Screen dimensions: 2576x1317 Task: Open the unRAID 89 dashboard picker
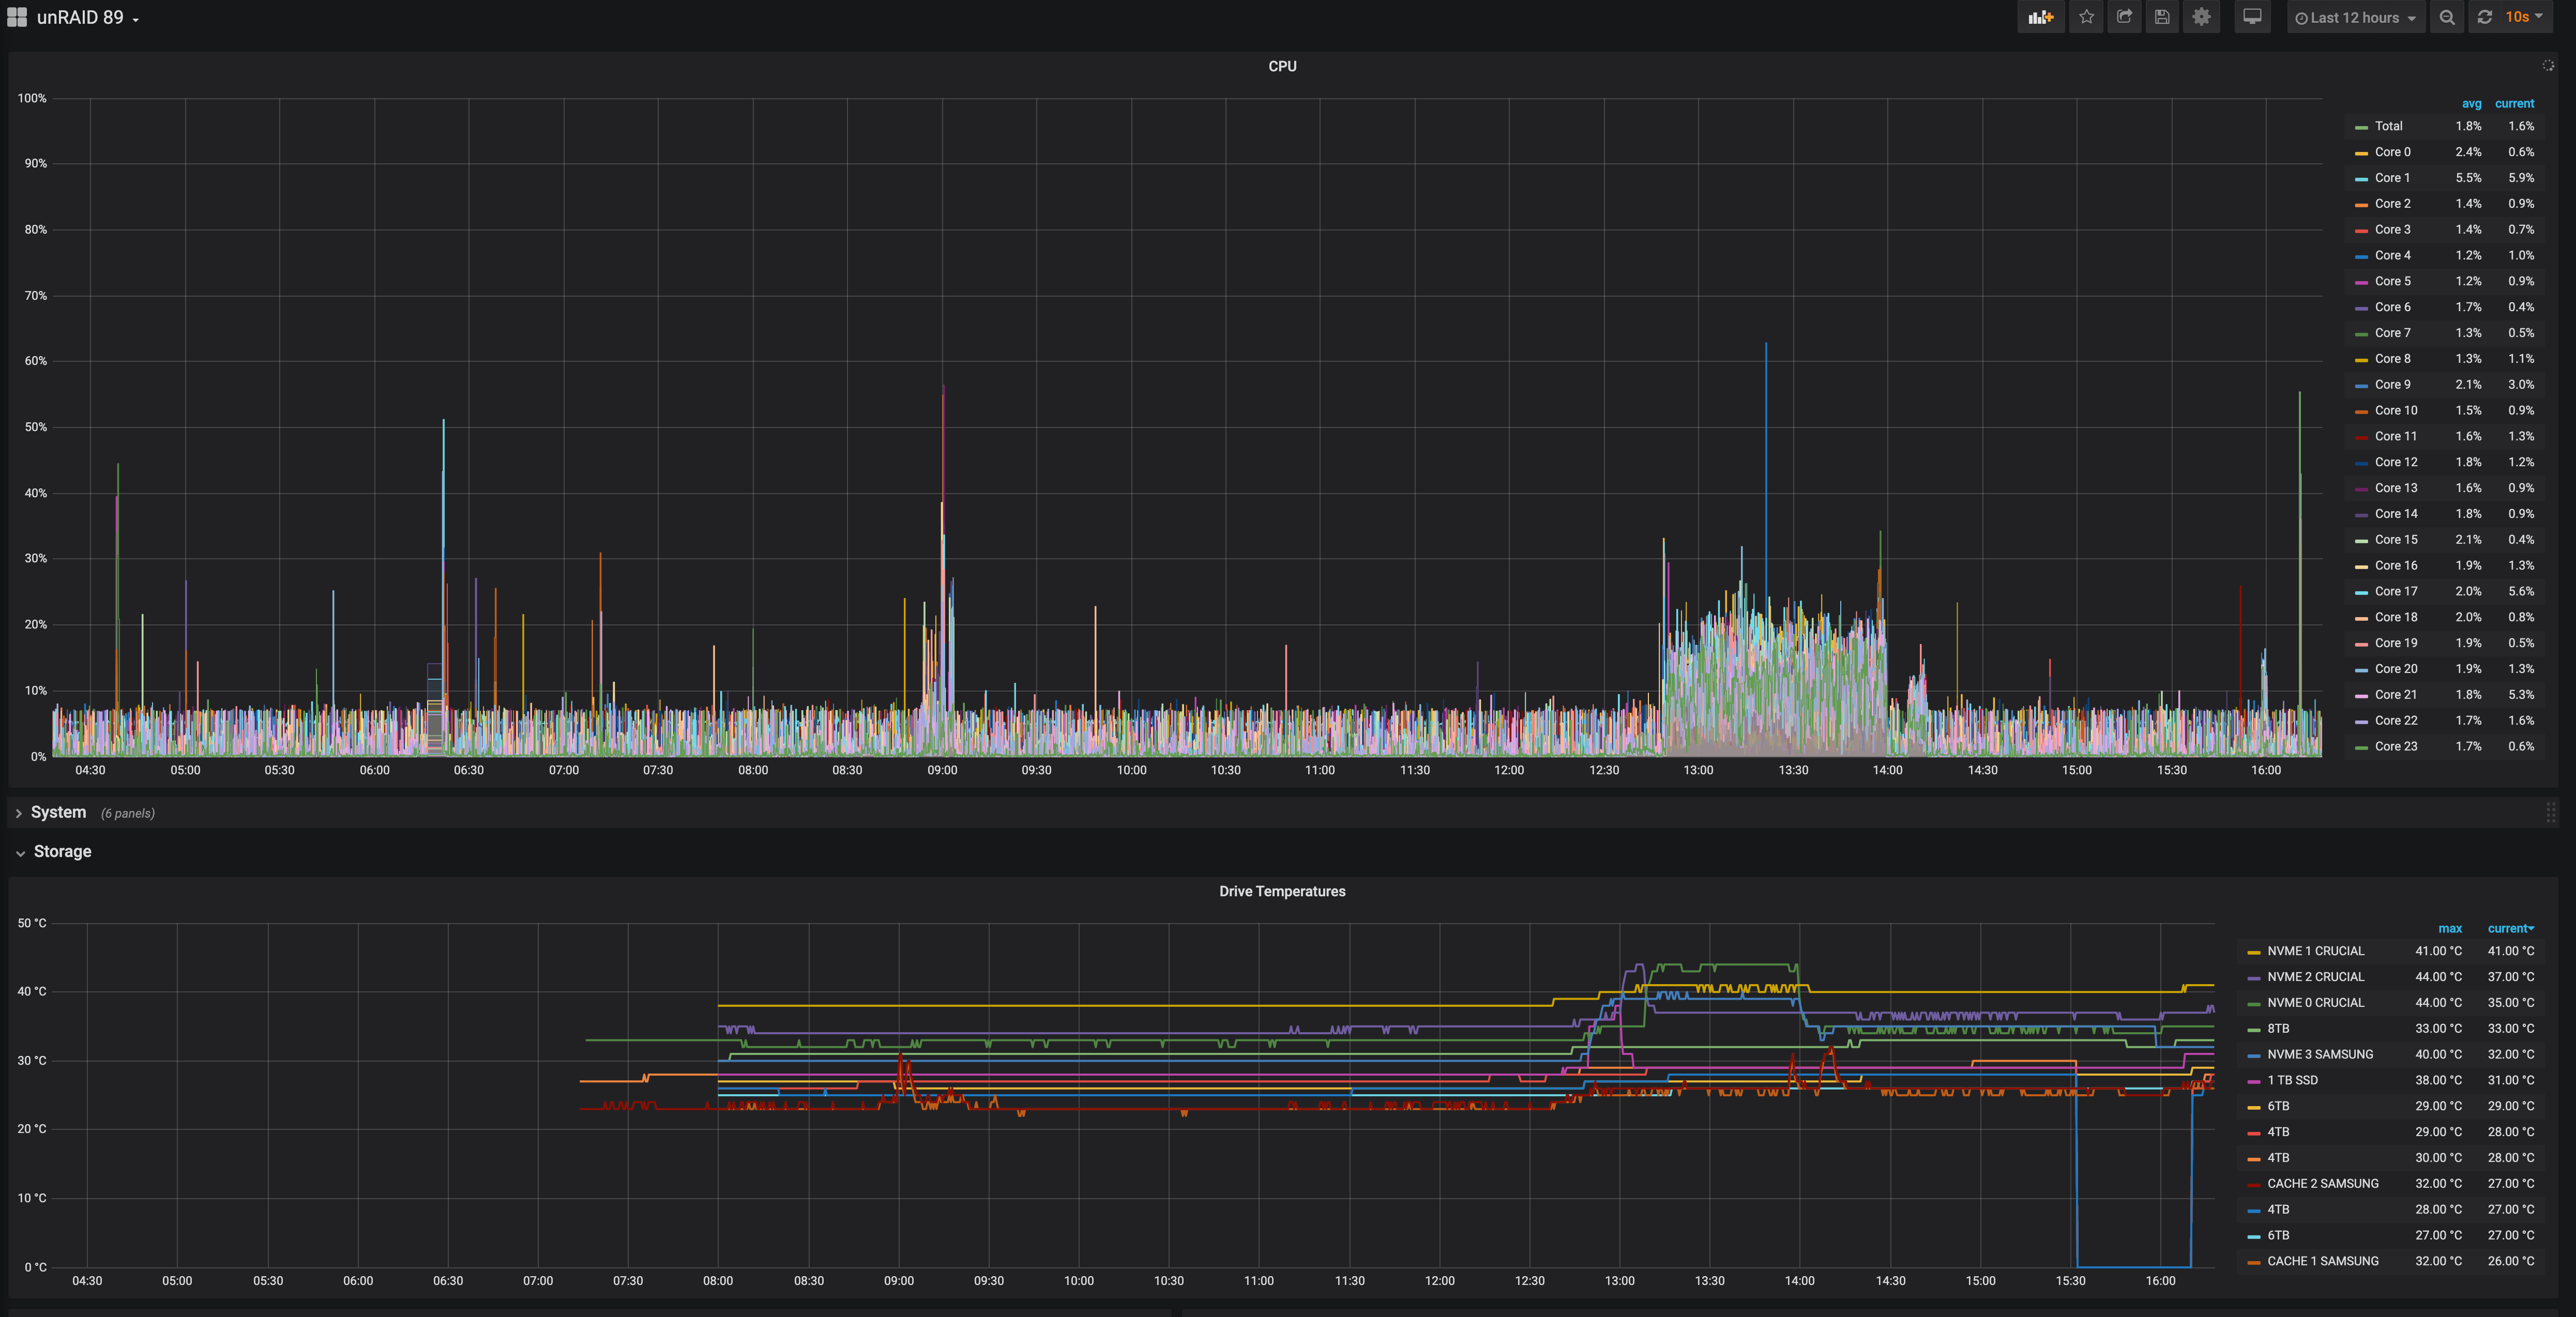[x=80, y=17]
